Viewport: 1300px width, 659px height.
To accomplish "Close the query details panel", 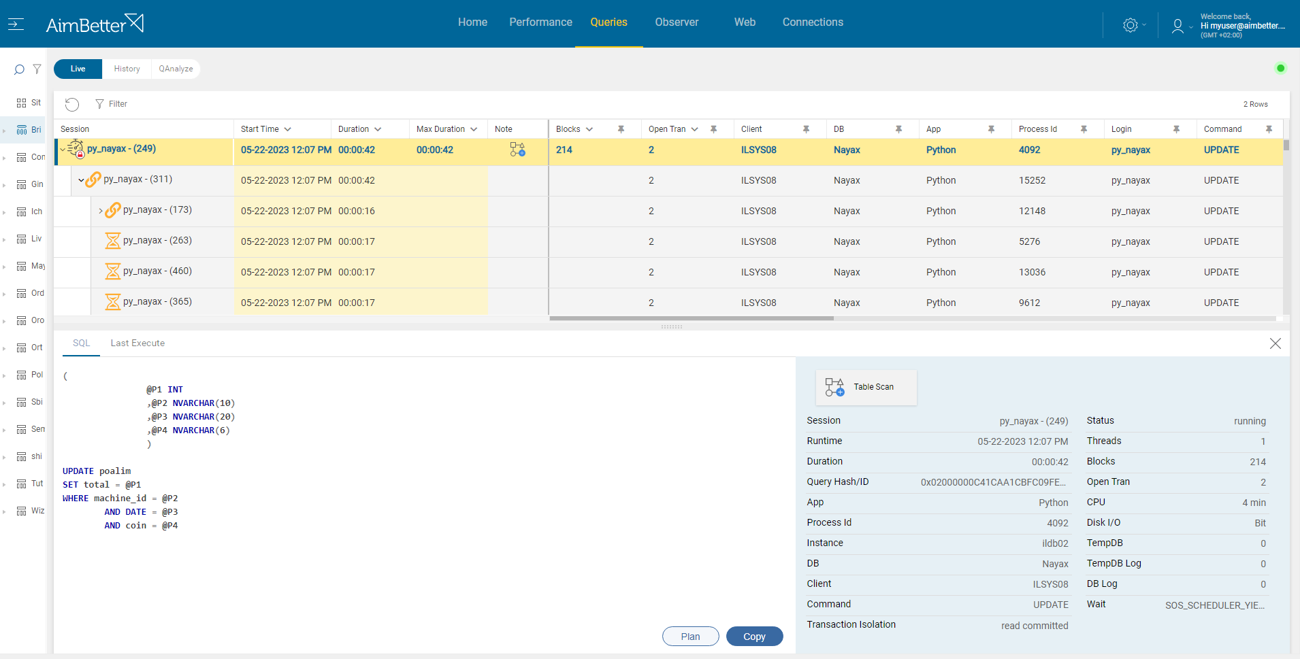I will pos(1275,343).
